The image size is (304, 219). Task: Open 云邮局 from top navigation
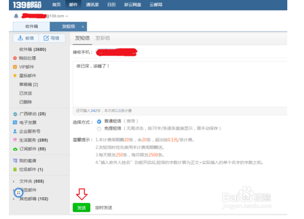(156, 4)
